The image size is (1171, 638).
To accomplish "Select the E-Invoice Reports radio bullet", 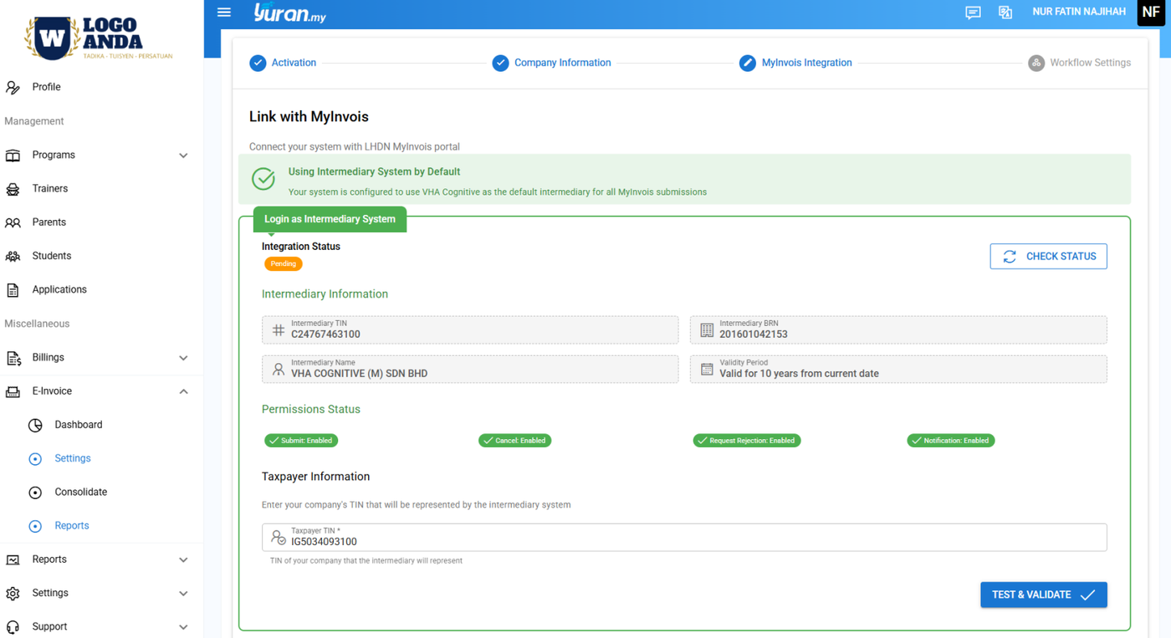I will (x=35, y=526).
